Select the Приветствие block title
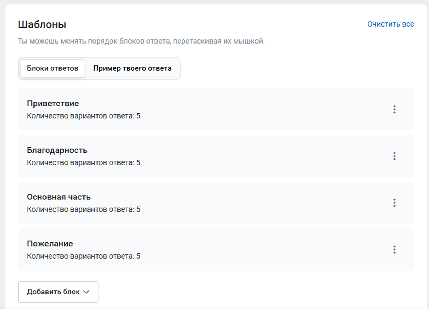 (53, 103)
